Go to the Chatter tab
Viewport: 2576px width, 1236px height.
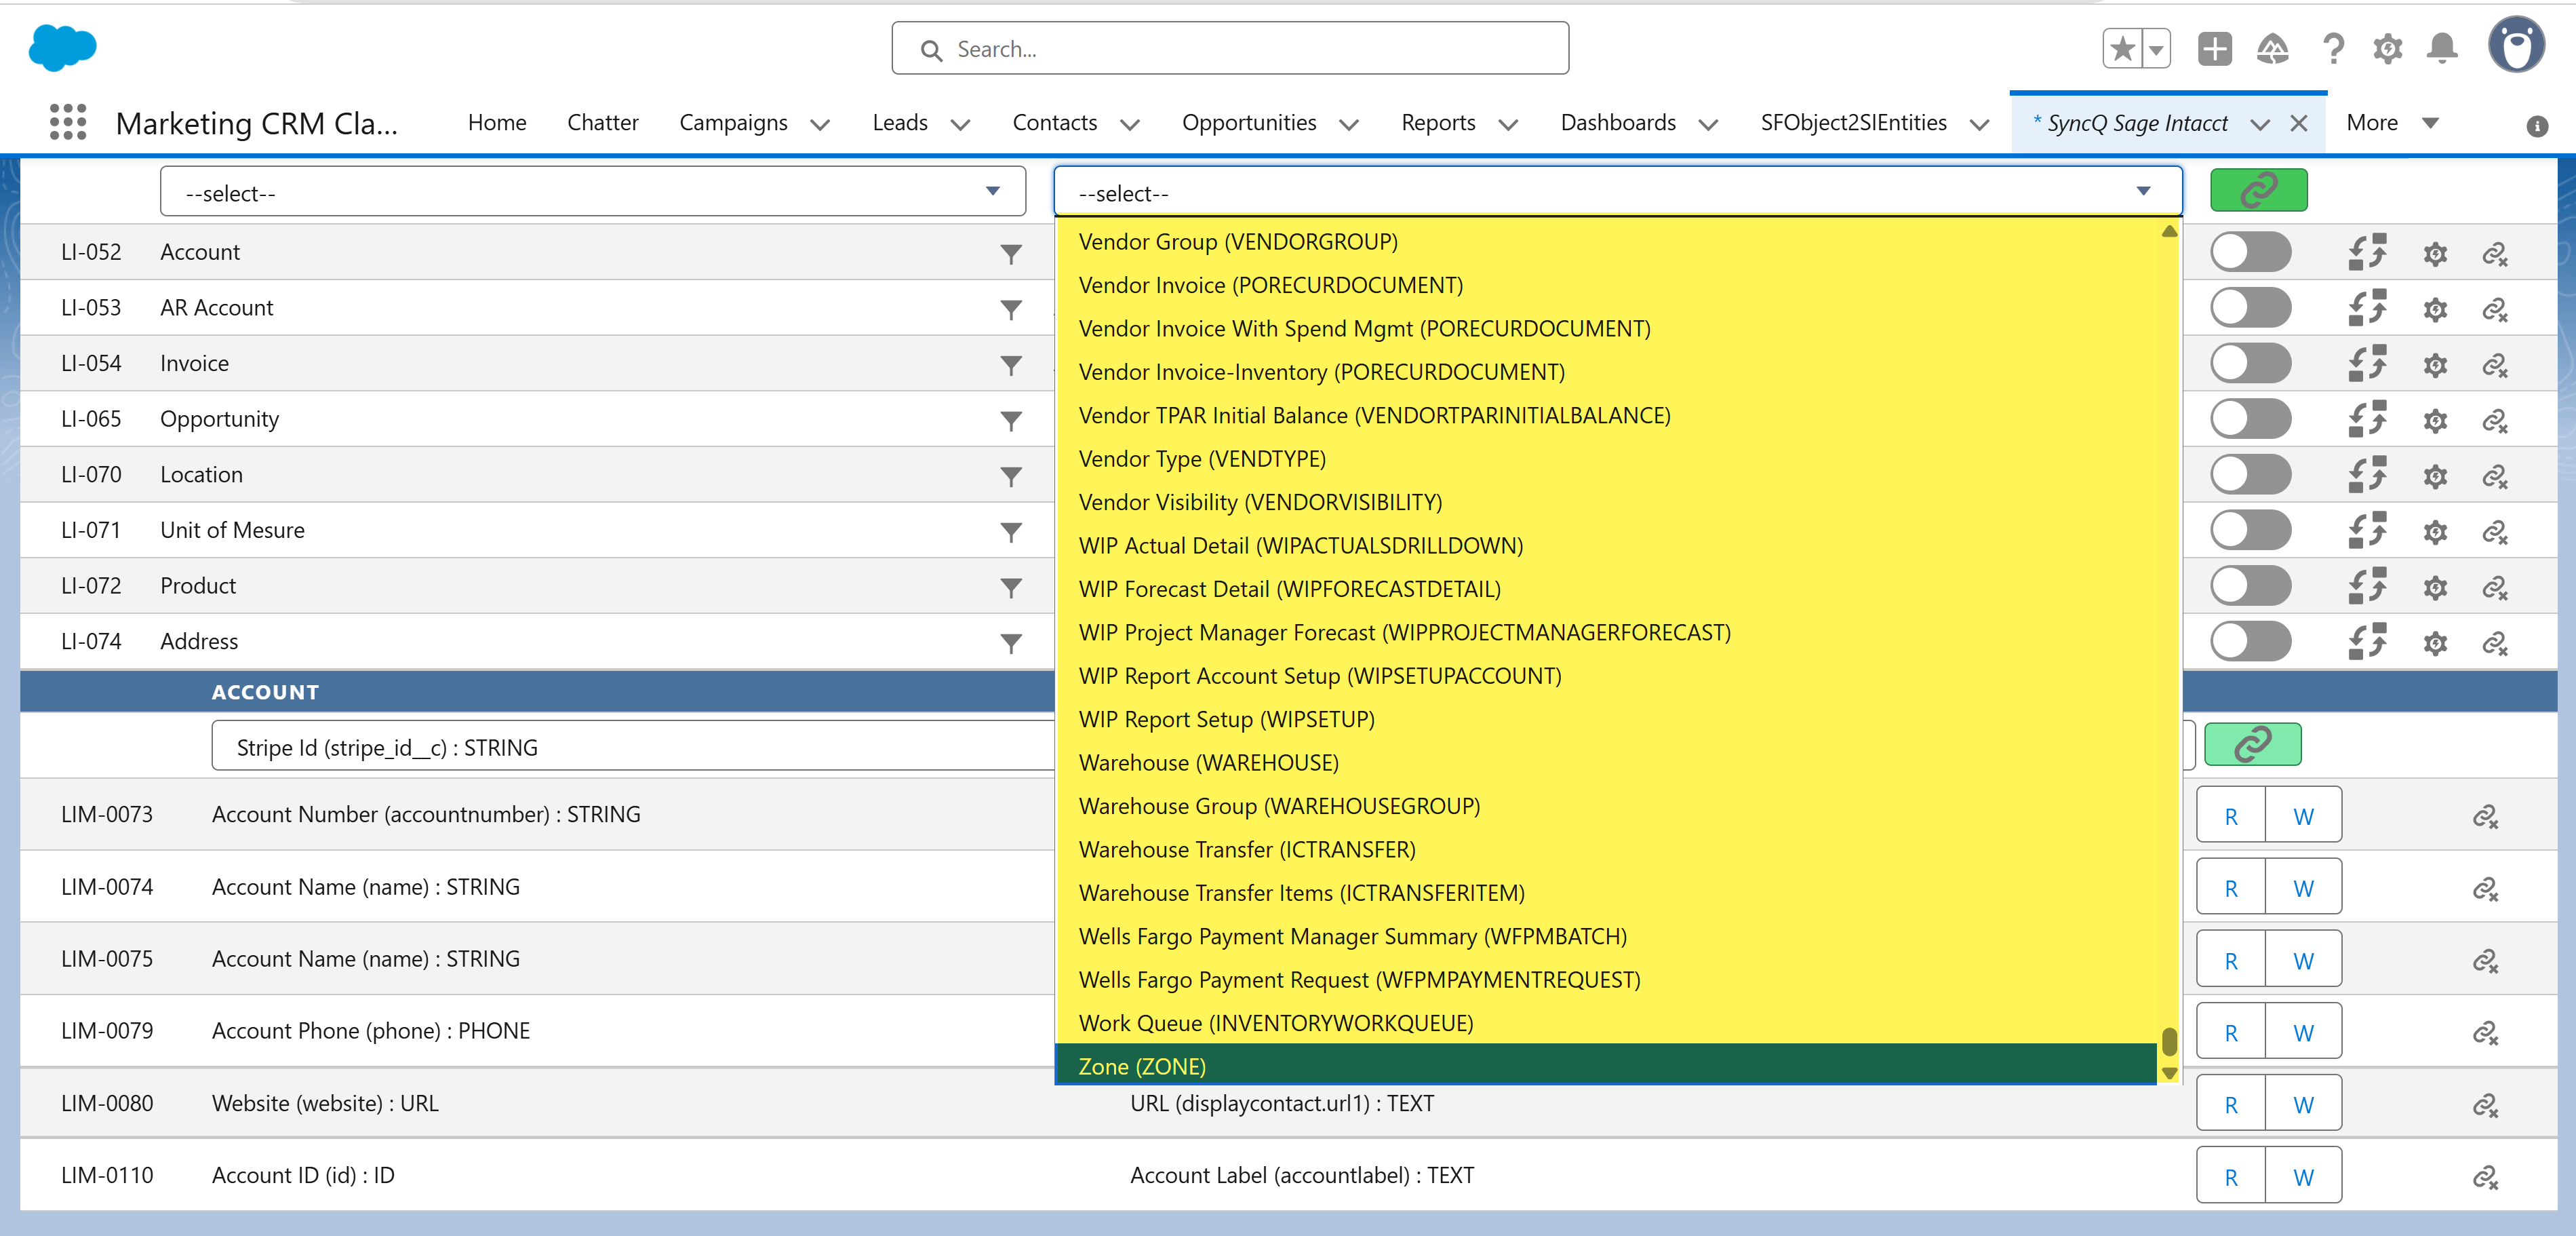602,123
